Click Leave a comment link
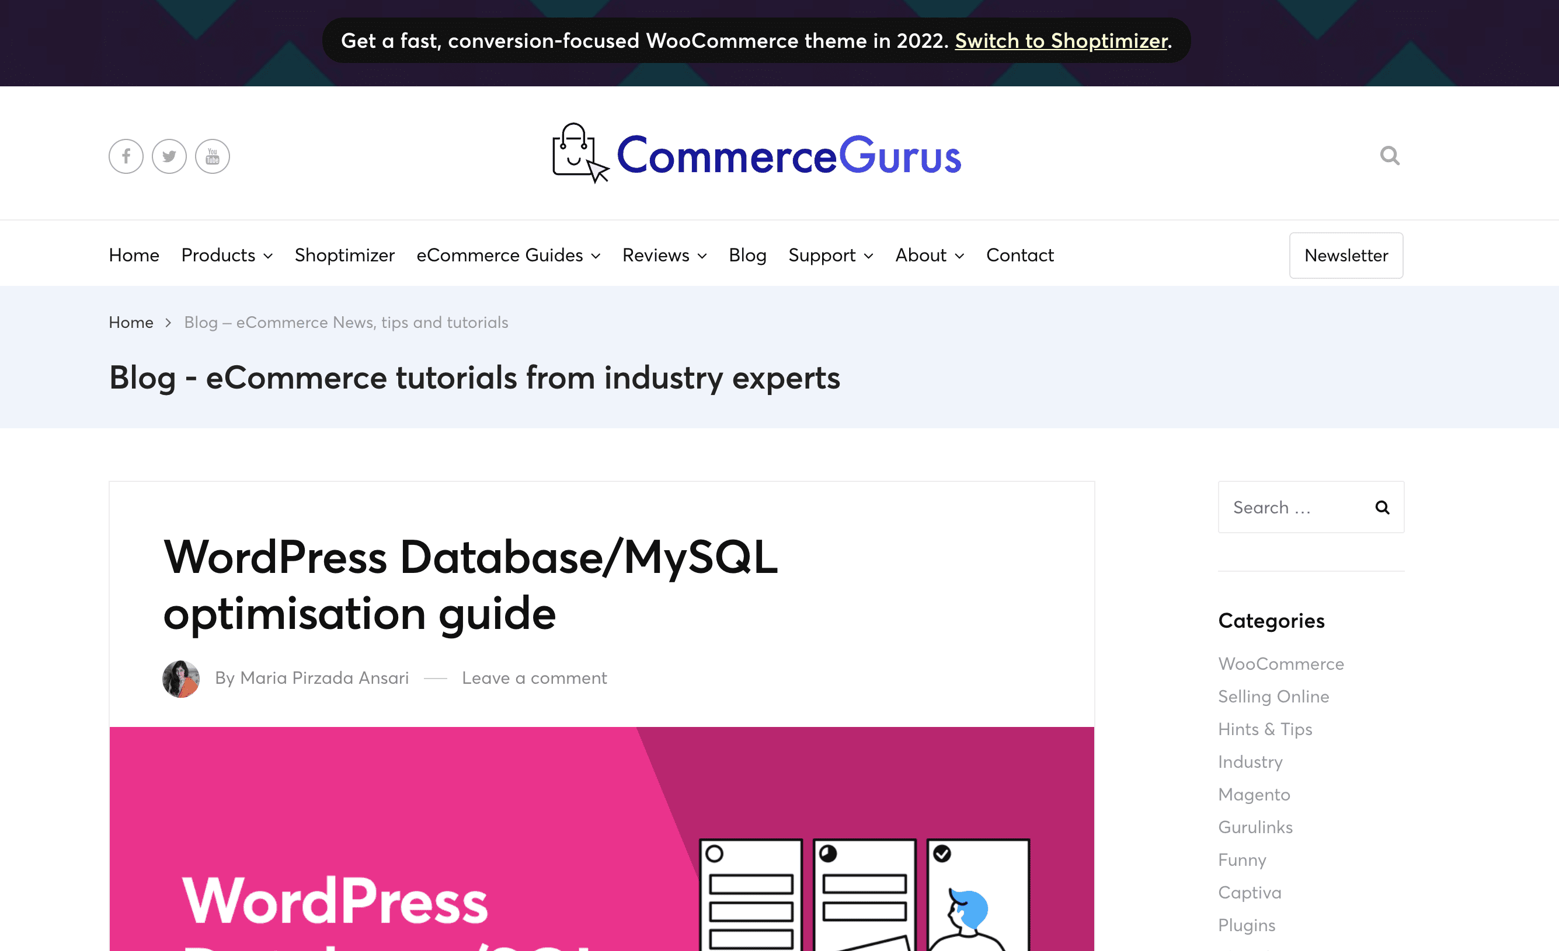This screenshot has height=951, width=1559. (x=534, y=679)
